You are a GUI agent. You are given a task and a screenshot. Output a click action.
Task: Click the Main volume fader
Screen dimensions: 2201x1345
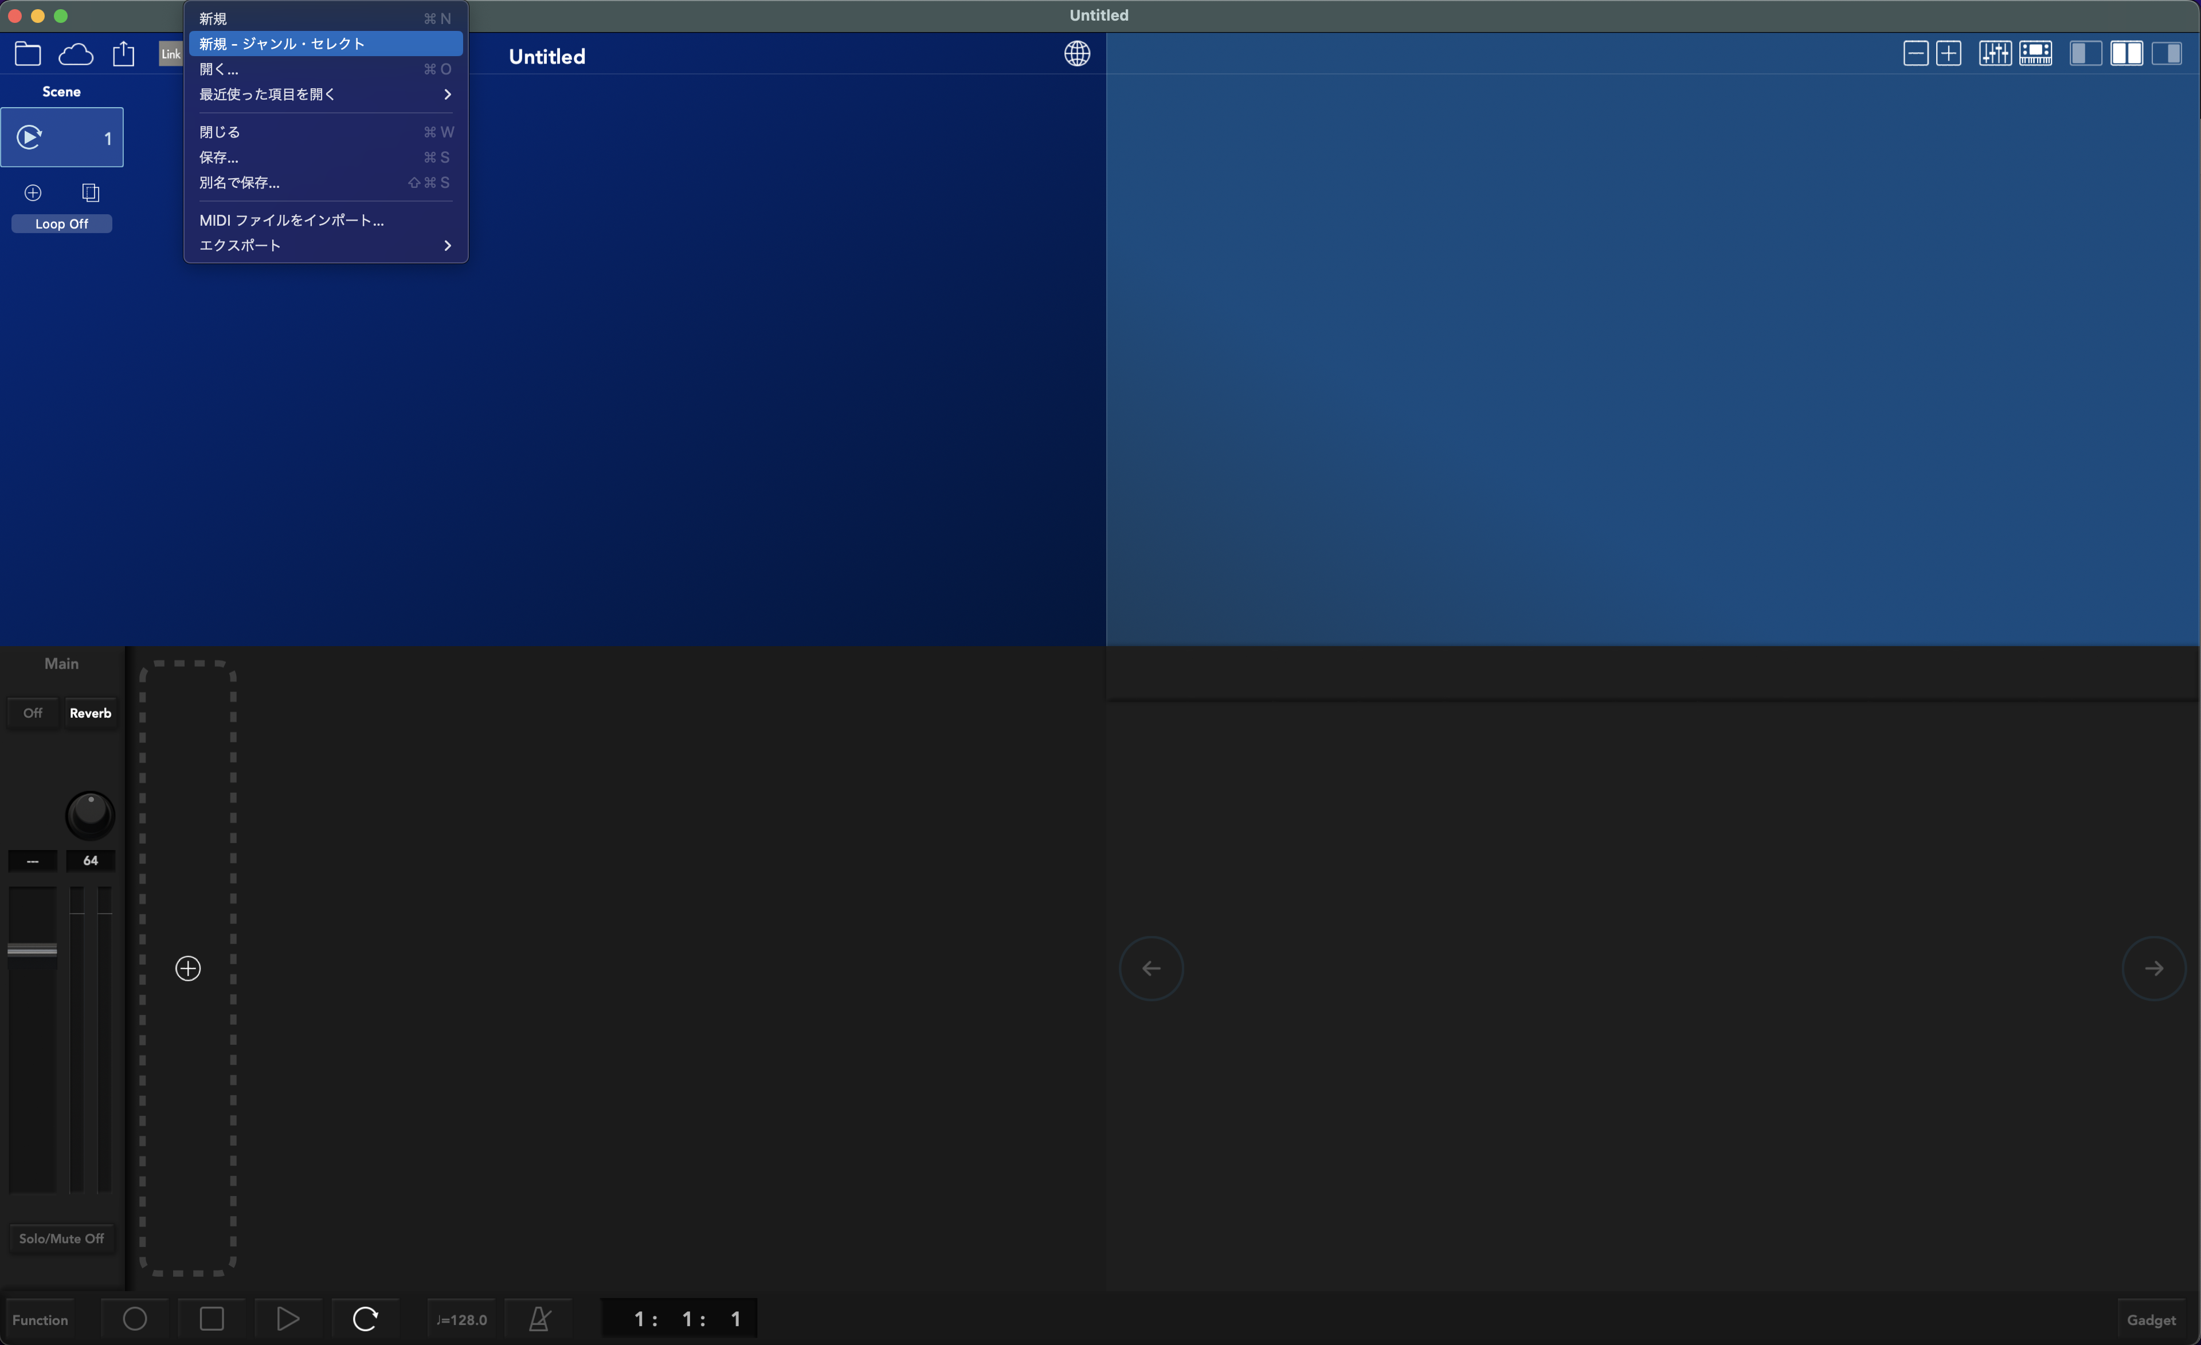[x=32, y=950]
